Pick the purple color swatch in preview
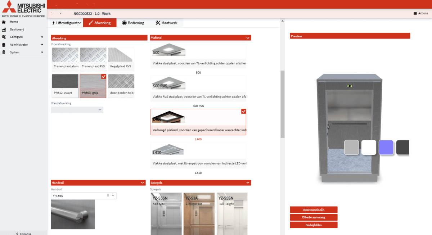432x235 pixels. pos(386,148)
